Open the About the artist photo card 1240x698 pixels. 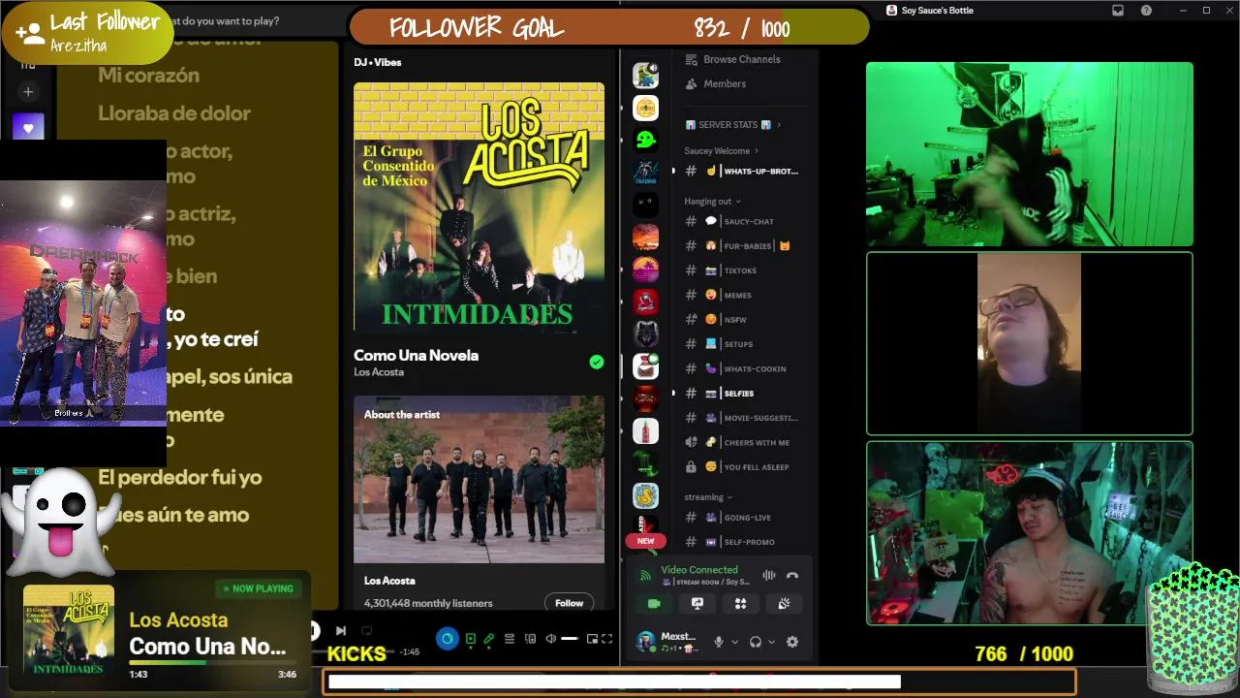(x=479, y=479)
